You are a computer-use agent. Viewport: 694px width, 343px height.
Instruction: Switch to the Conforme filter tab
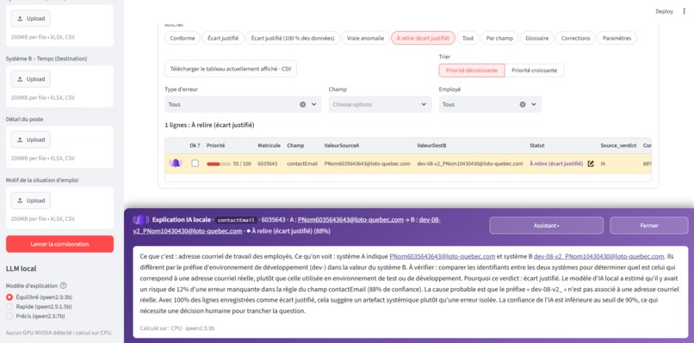click(183, 39)
